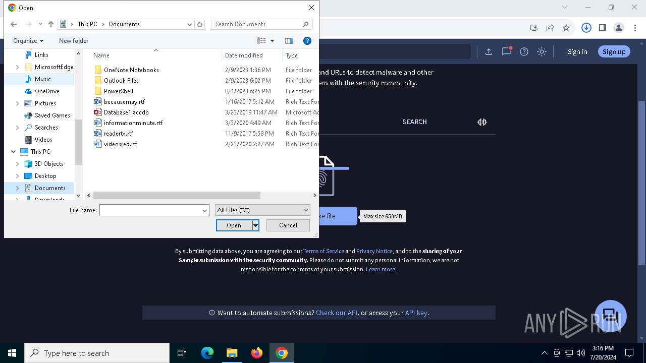Screen dimensions: 646x363
Task: Select the file becausemay.rtf
Action: click(x=124, y=102)
